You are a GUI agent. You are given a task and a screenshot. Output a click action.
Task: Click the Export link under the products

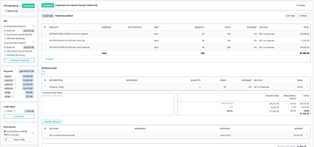(49, 59)
